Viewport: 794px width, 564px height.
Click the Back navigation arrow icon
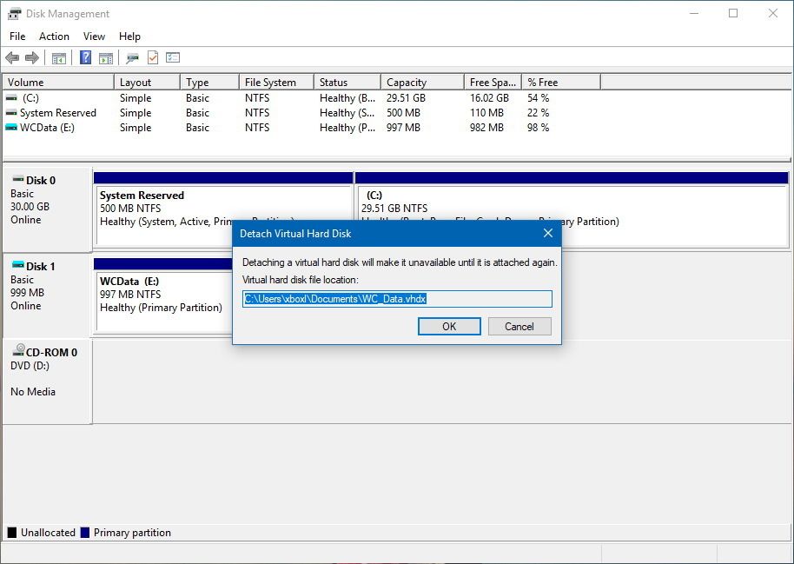(x=12, y=57)
